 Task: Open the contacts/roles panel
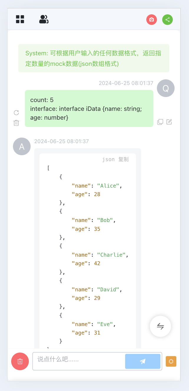click(x=44, y=19)
